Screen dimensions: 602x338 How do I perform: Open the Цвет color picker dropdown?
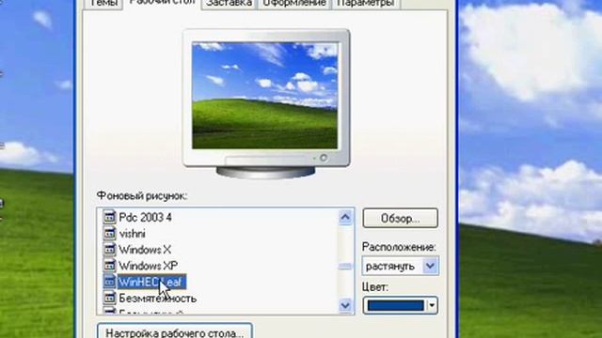[400, 305]
